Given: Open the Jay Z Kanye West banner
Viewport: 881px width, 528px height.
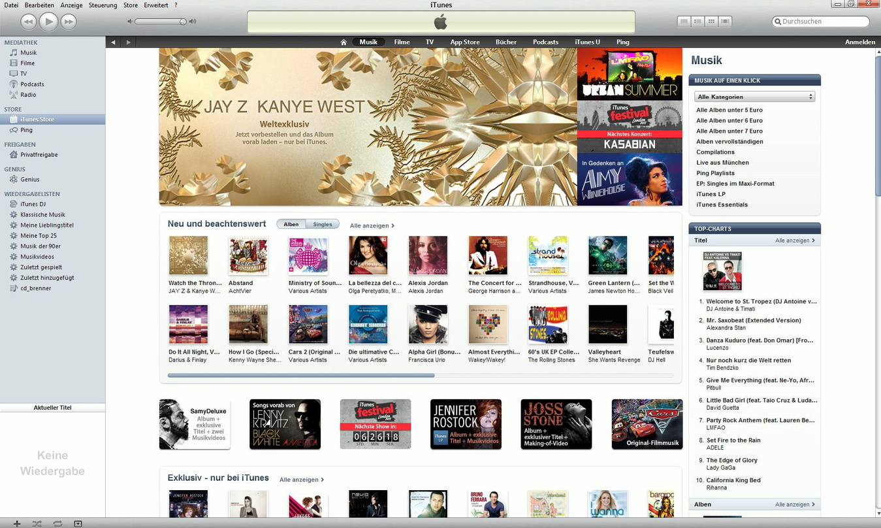Looking at the screenshot, I should 368,127.
